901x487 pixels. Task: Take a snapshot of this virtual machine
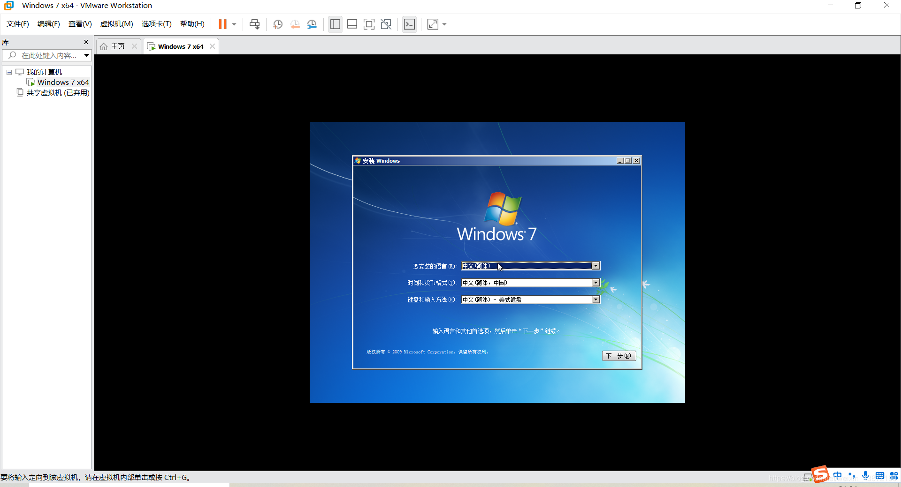click(278, 24)
